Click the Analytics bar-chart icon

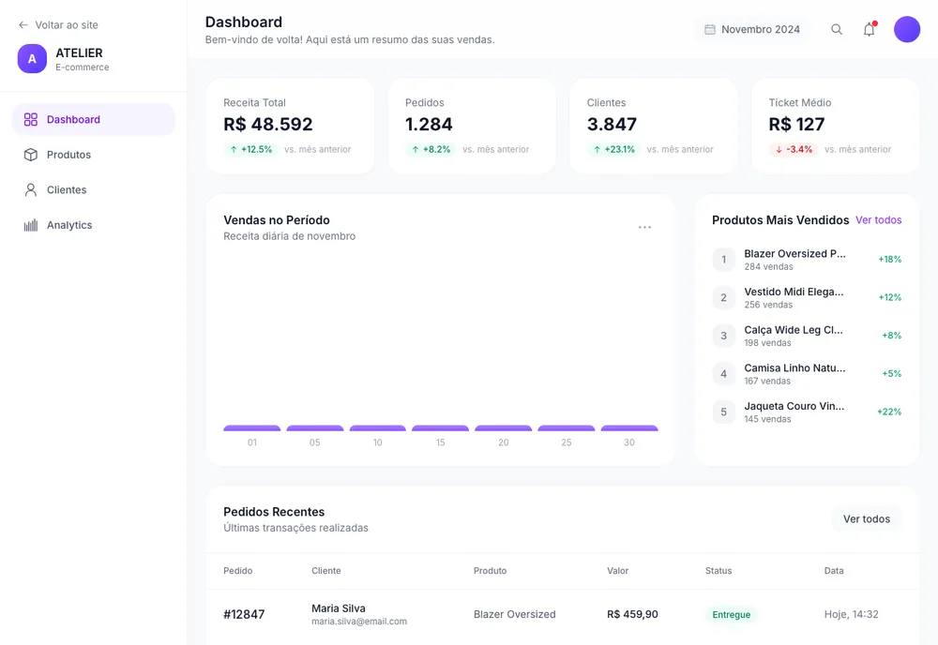click(31, 225)
